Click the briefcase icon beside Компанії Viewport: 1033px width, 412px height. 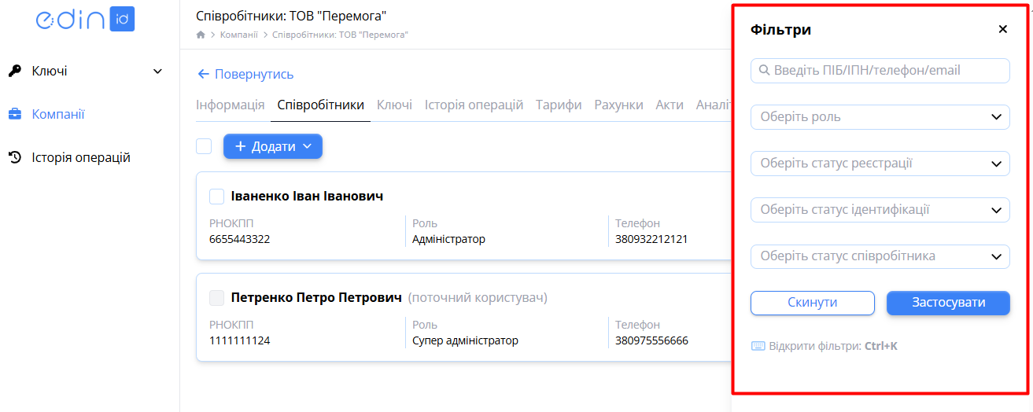(x=15, y=114)
